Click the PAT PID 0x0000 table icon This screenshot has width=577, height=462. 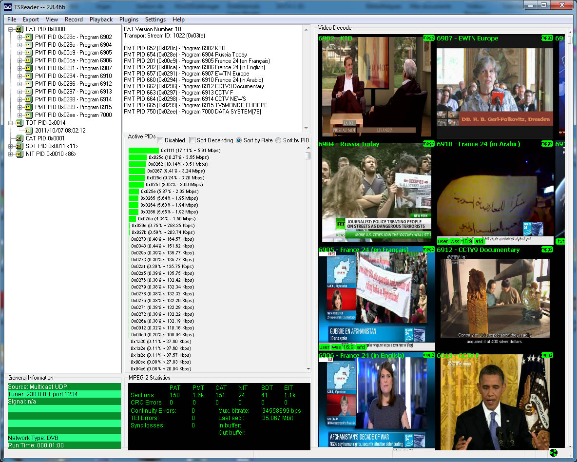point(19,29)
